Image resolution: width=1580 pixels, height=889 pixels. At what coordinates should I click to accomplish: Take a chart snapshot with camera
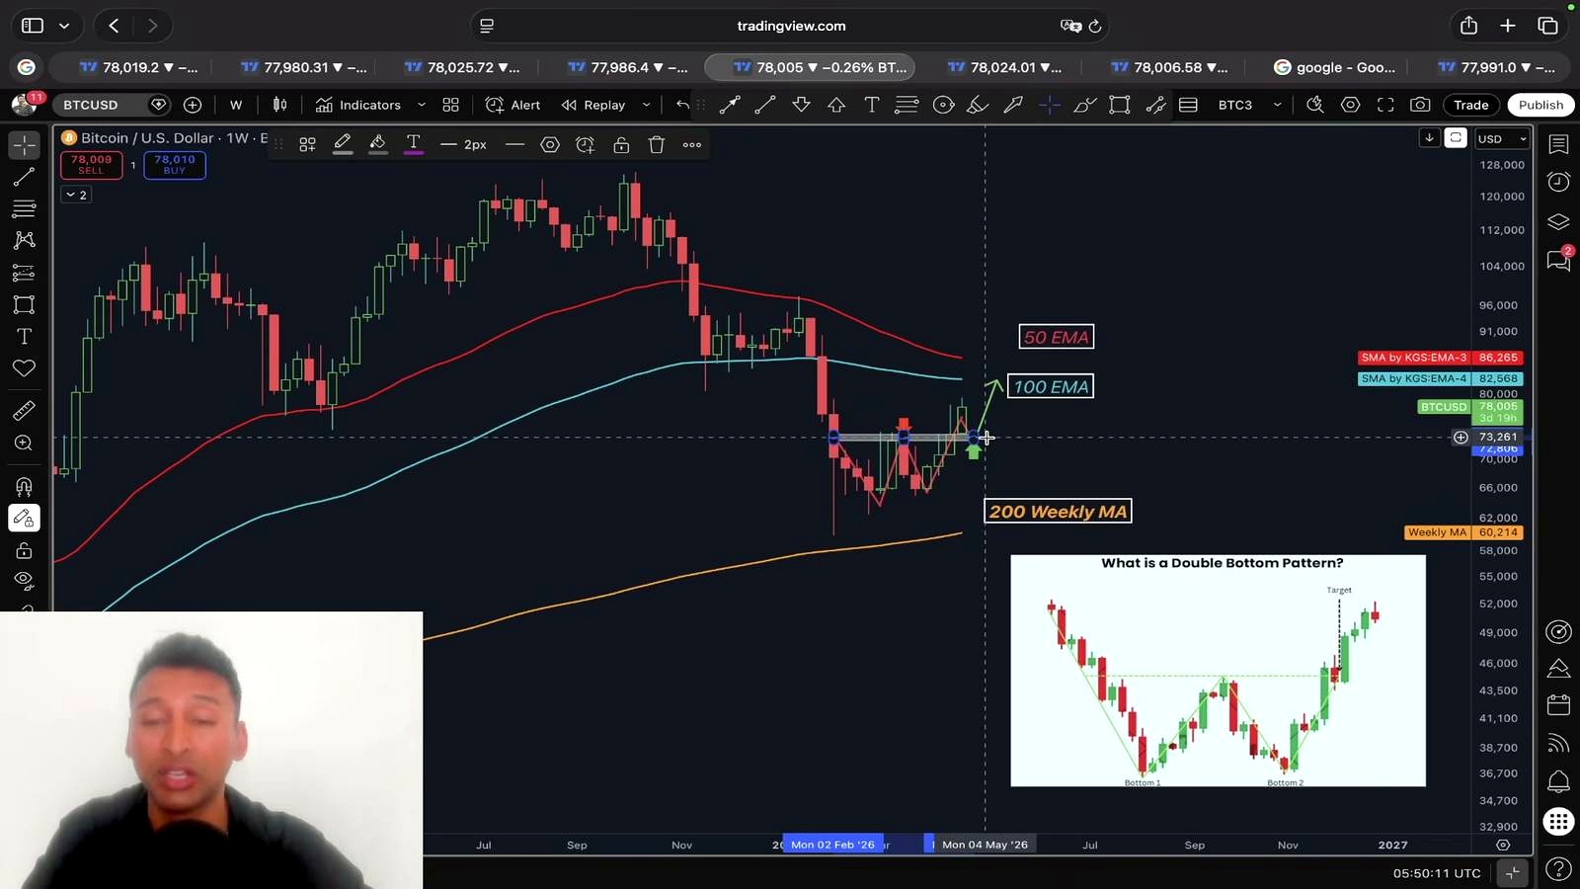point(1420,105)
